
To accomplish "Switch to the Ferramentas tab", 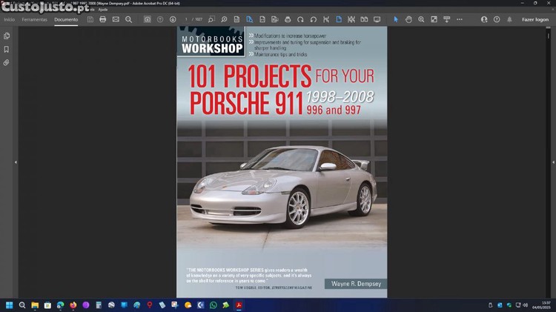I will click(x=34, y=19).
